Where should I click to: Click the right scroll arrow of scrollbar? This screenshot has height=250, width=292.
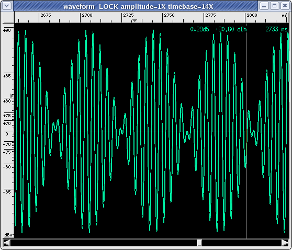point(285,243)
